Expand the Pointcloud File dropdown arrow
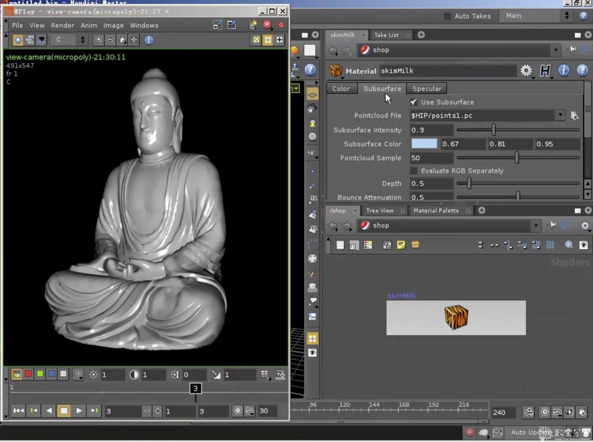Screen dimensions: 593x442 pyautogui.click(x=560, y=115)
